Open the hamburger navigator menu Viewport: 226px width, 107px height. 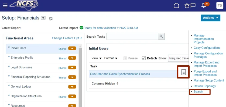click(x=5, y=6)
